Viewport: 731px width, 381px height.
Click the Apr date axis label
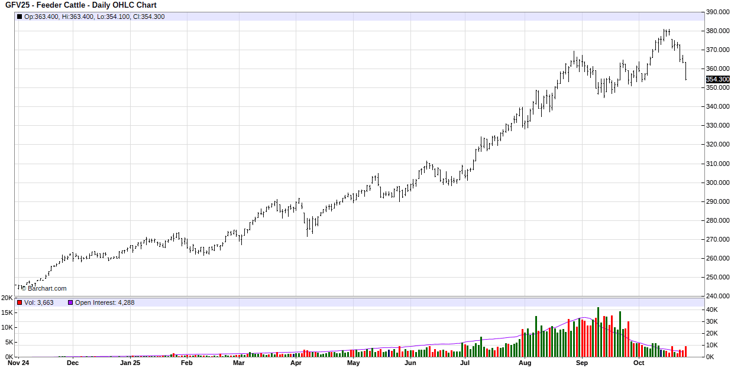(x=296, y=363)
